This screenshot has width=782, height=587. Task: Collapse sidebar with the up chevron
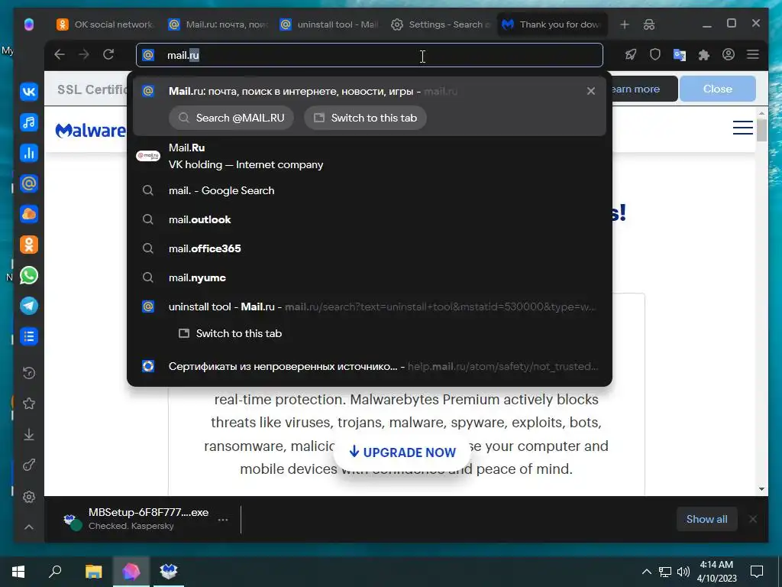point(29,527)
